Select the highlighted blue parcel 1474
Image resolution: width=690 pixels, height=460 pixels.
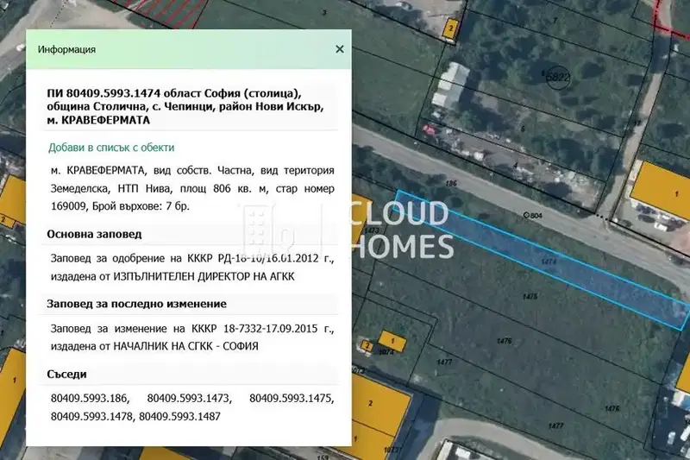pos(543,260)
